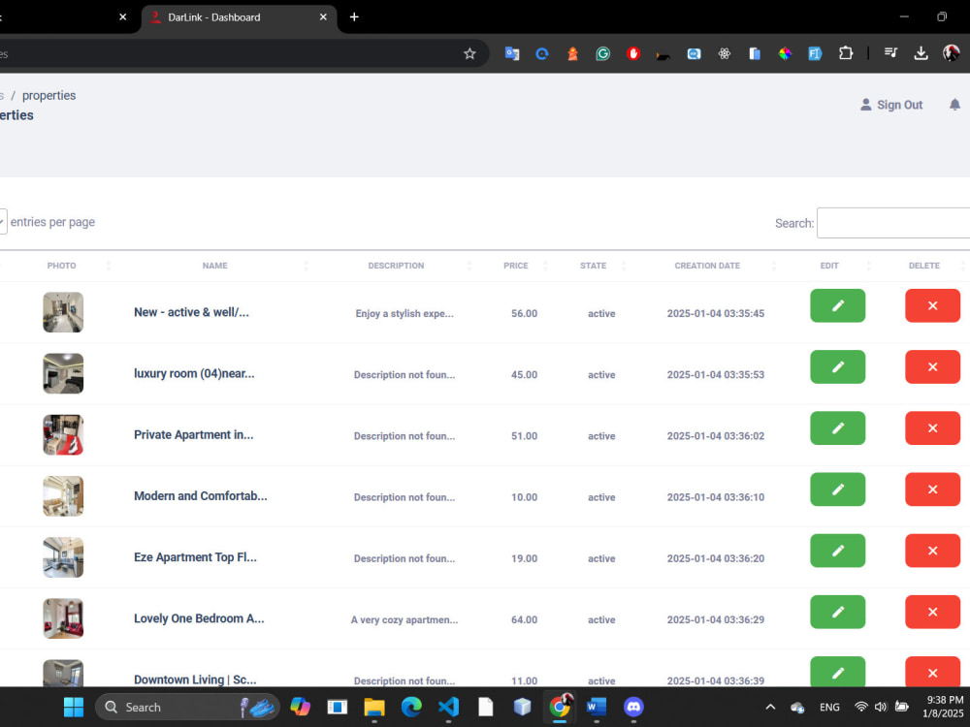
Task: Switch to the DarLink - Dashboard tab
Action: [240, 17]
